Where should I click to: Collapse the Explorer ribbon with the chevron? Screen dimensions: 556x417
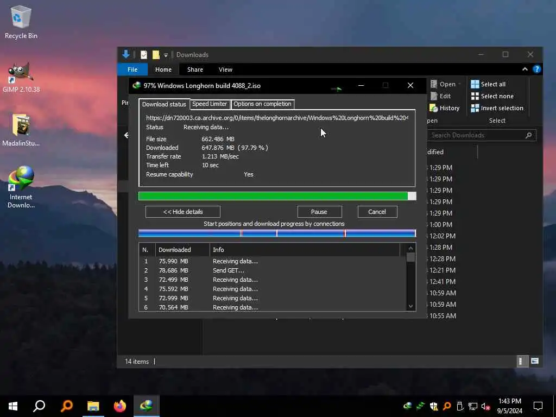(525, 69)
